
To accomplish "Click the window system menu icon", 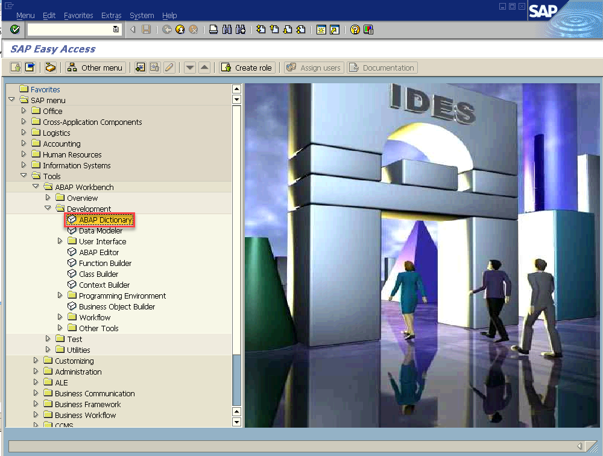I will click(9, 5).
